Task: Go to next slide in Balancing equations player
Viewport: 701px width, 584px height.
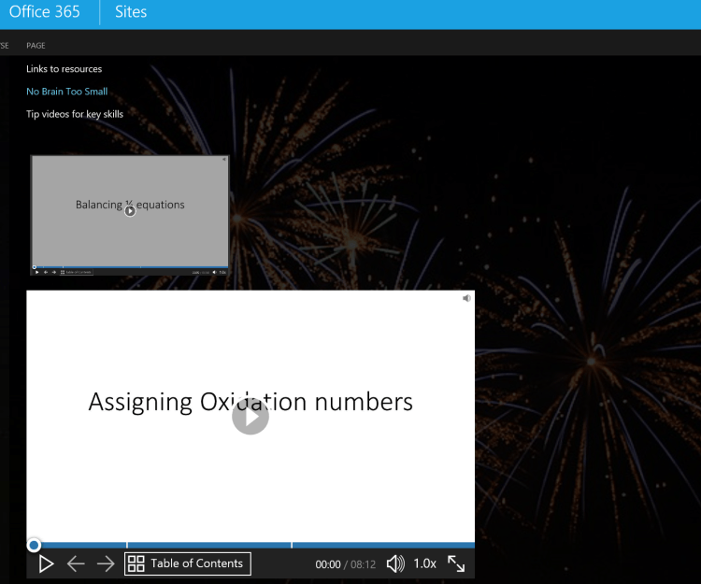Action: tap(54, 272)
